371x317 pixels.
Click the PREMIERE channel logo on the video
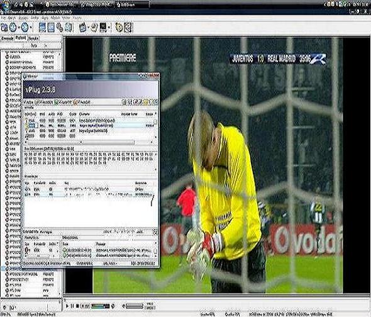point(123,58)
